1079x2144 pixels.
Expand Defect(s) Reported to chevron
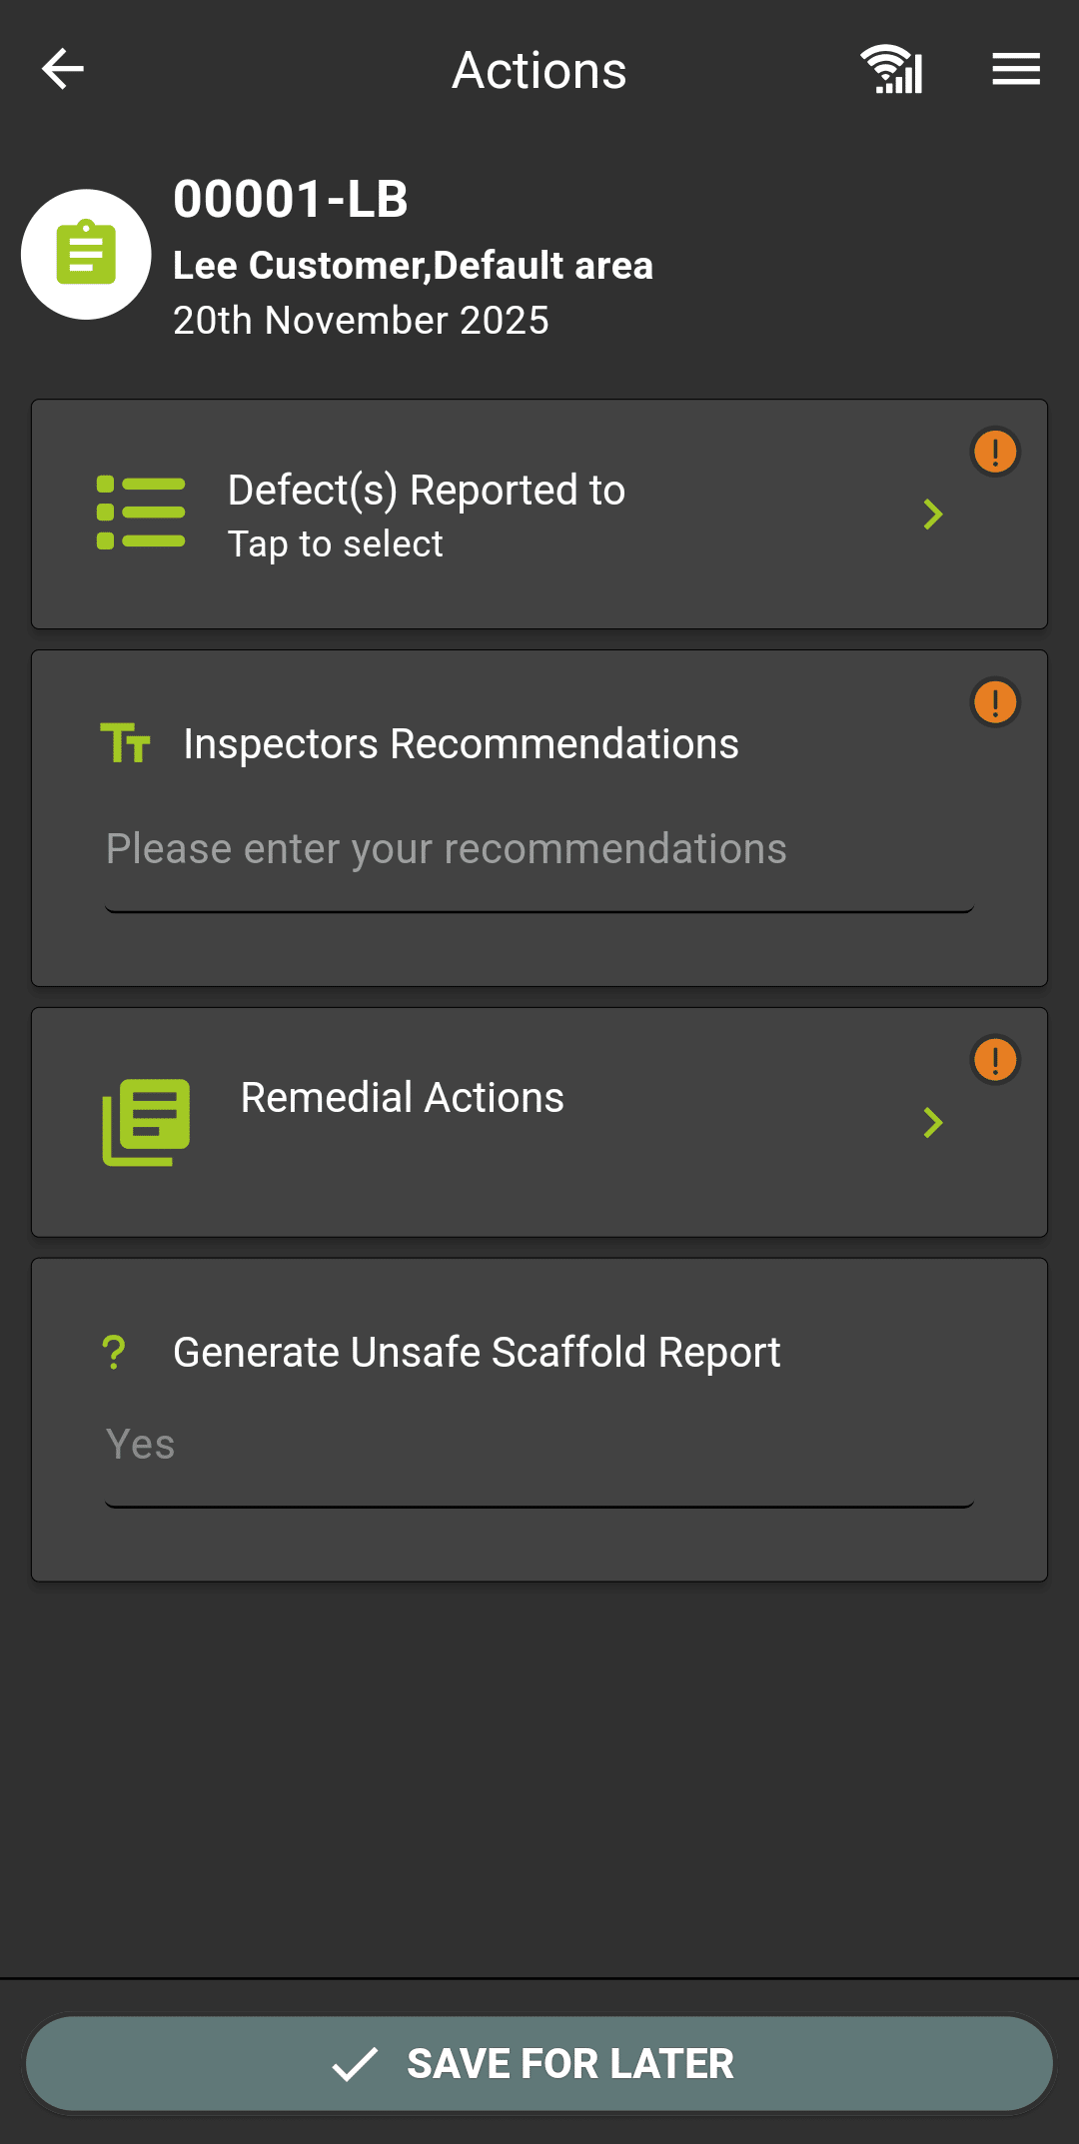(933, 515)
